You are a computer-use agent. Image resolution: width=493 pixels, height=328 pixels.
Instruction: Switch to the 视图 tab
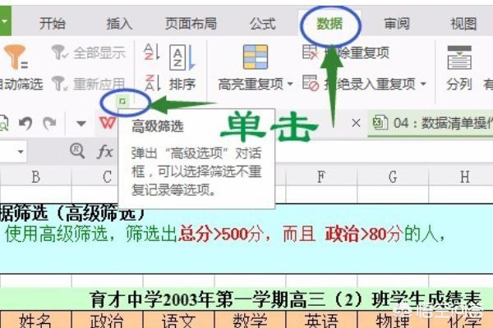(463, 24)
